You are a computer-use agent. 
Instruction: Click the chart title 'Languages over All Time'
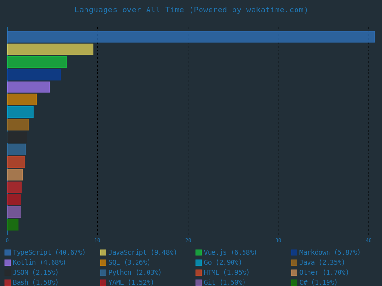click(191, 10)
